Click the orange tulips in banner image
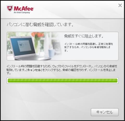Viewport: 125px width, 121px height. [37, 35]
